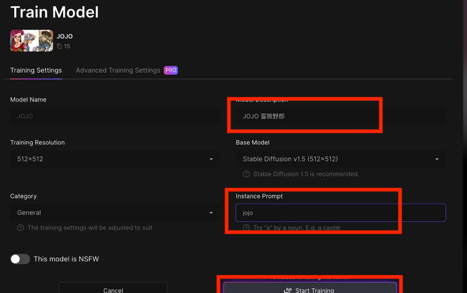Image resolution: width=467 pixels, height=293 pixels.
Task: Click the icon on Start Training button
Action: point(287,290)
